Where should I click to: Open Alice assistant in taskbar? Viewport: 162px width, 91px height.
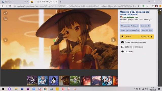click(10, 89)
